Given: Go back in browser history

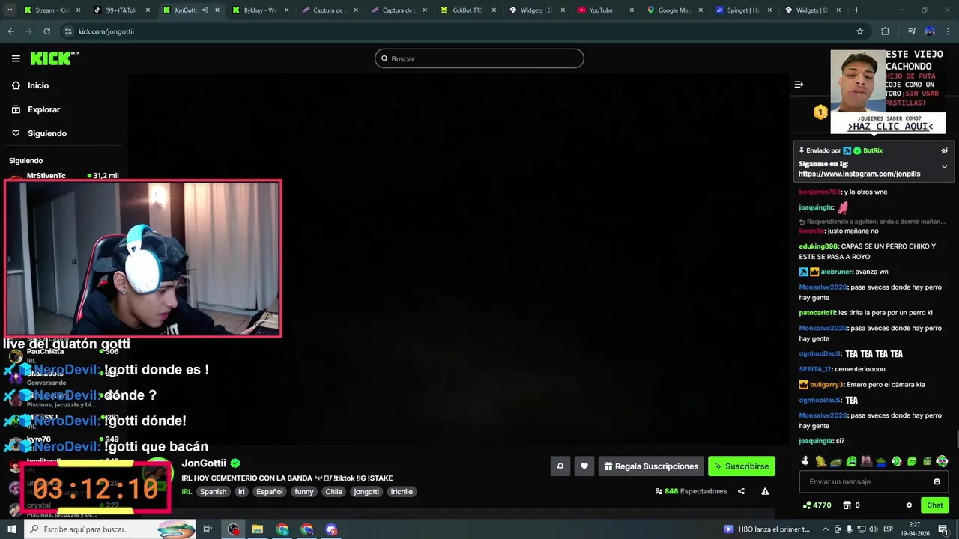Looking at the screenshot, I should point(10,31).
